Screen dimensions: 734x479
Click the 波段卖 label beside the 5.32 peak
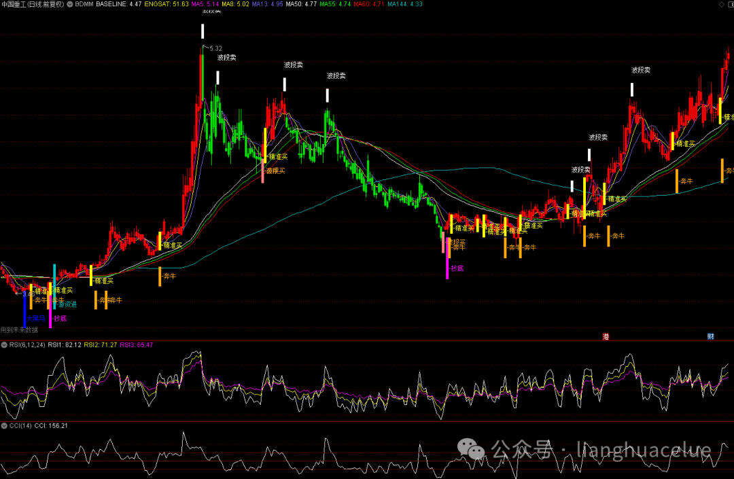point(226,58)
